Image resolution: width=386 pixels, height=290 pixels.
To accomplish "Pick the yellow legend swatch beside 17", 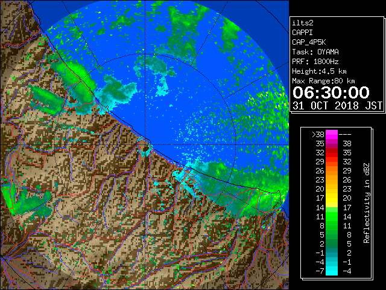I will click(x=332, y=198).
